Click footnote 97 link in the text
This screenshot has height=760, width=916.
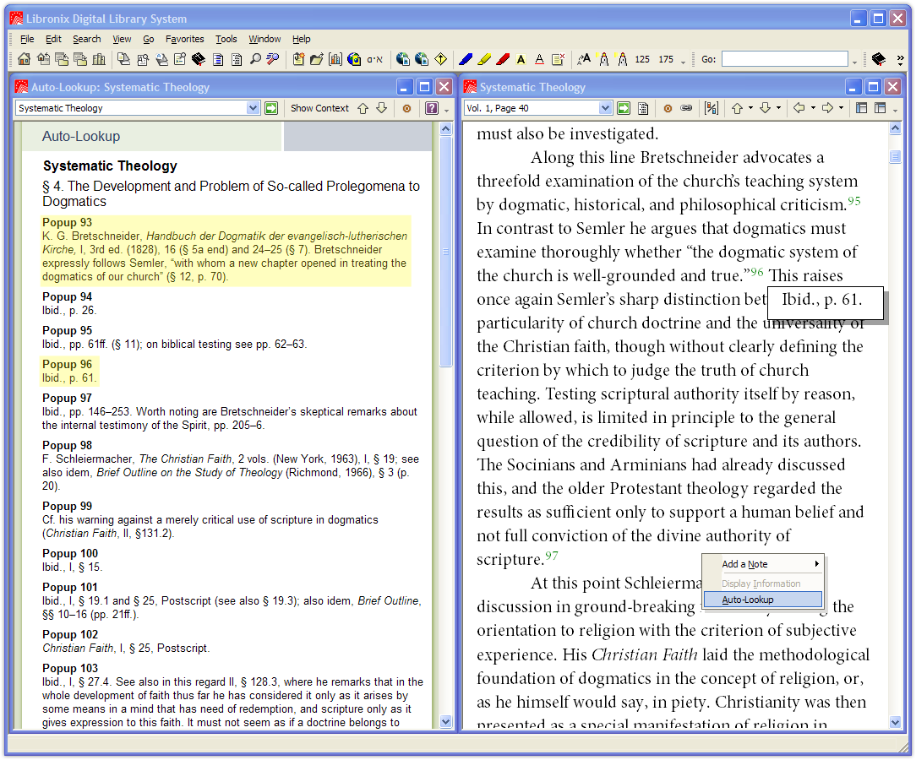point(552,555)
